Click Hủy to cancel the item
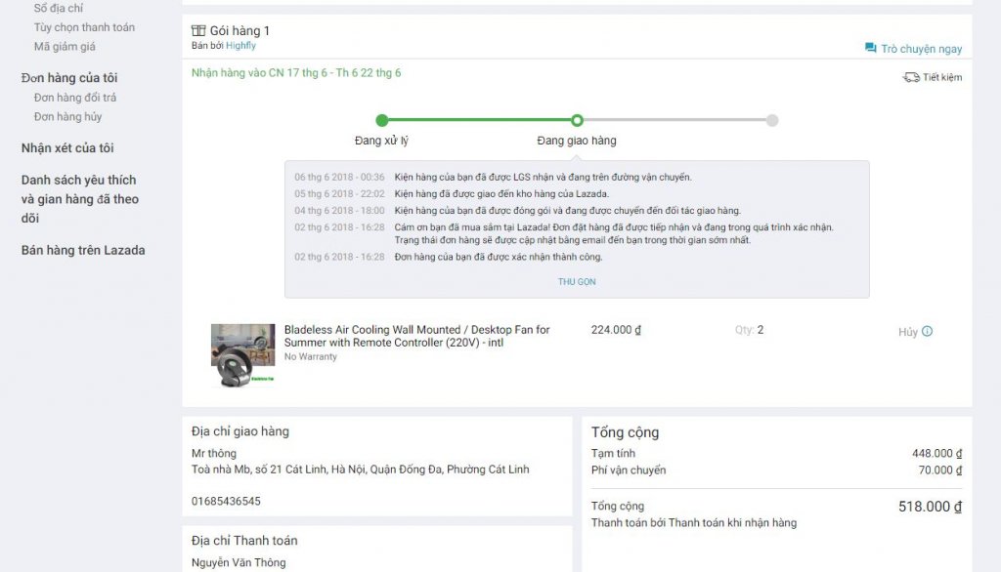Screen dimensions: 1001x572 pos(908,332)
